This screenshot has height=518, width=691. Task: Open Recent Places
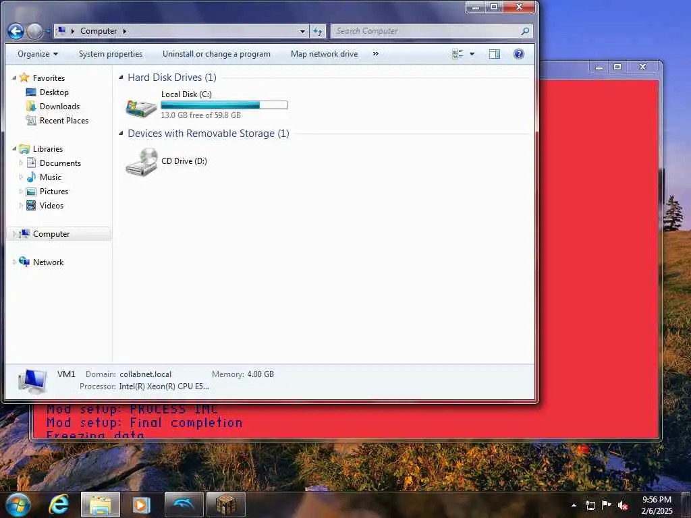tap(64, 120)
